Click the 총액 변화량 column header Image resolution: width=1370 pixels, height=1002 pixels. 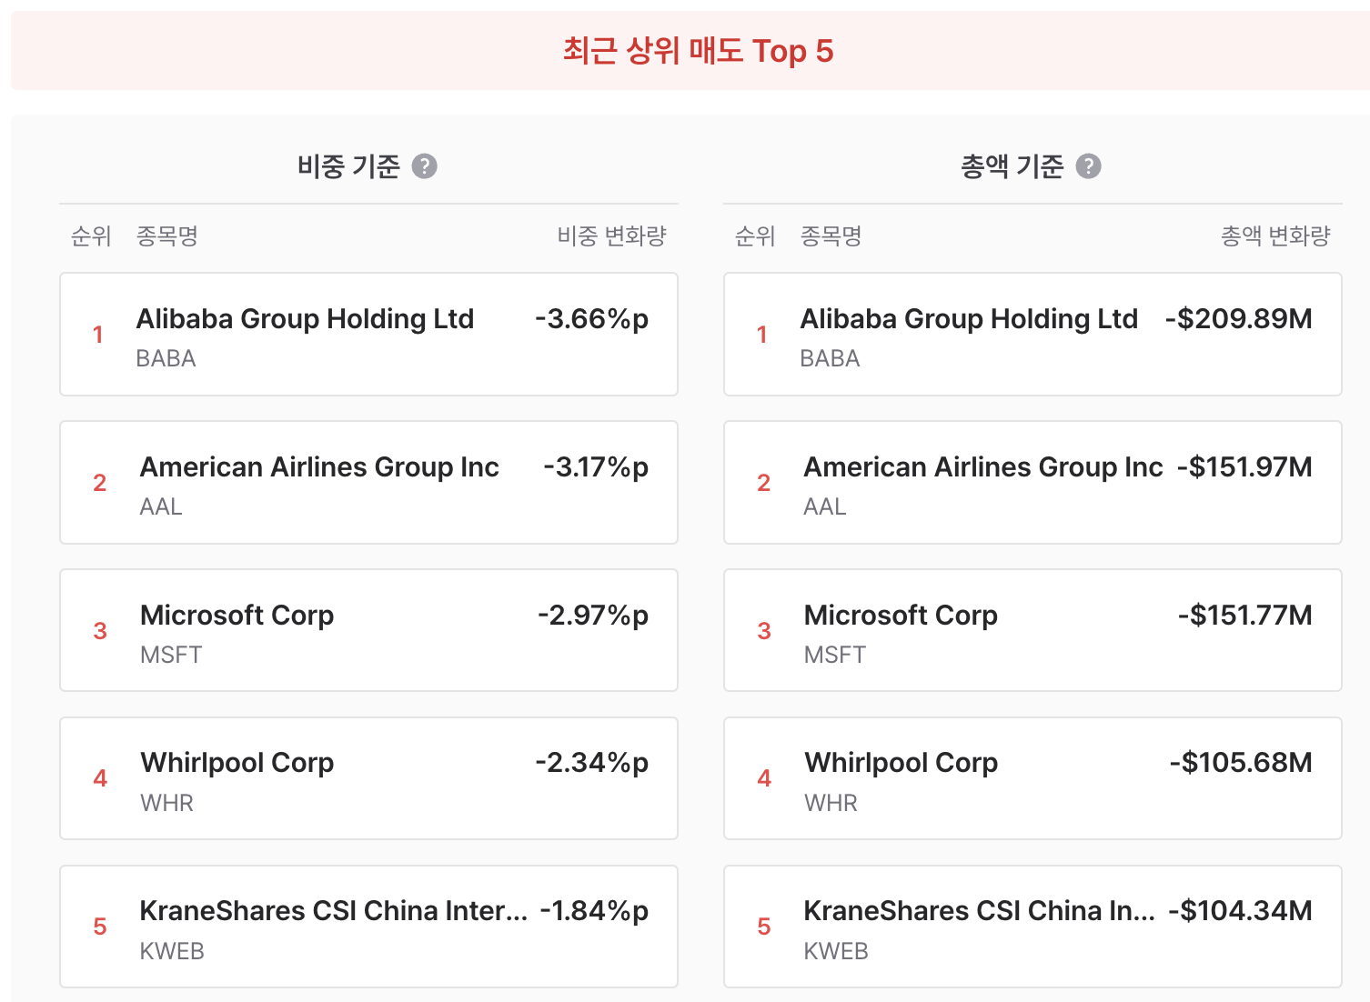(1275, 236)
